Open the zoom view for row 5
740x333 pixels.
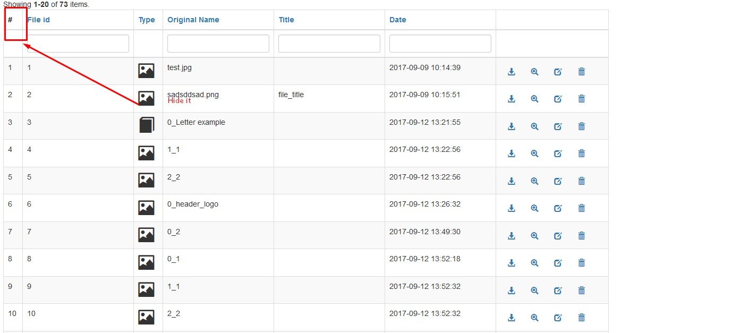point(534,181)
